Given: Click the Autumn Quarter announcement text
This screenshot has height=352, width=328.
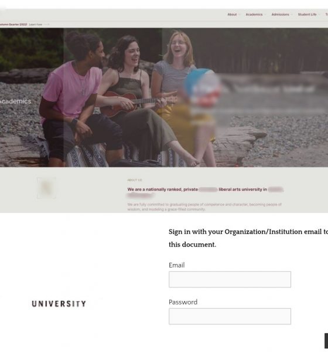Looking at the screenshot, I should pos(13,25).
